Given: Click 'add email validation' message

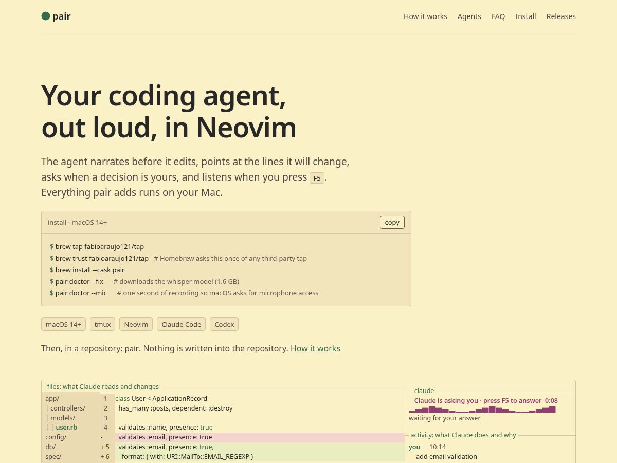Looking at the screenshot, I should click(x=446, y=456).
